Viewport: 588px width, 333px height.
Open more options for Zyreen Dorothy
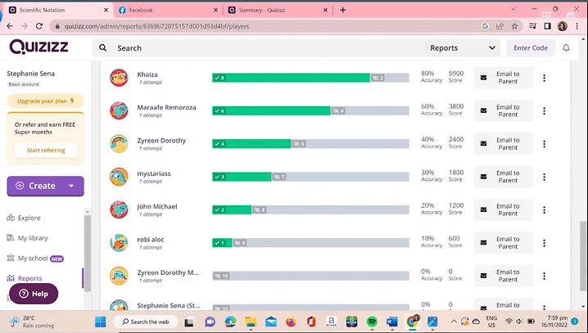(x=544, y=144)
